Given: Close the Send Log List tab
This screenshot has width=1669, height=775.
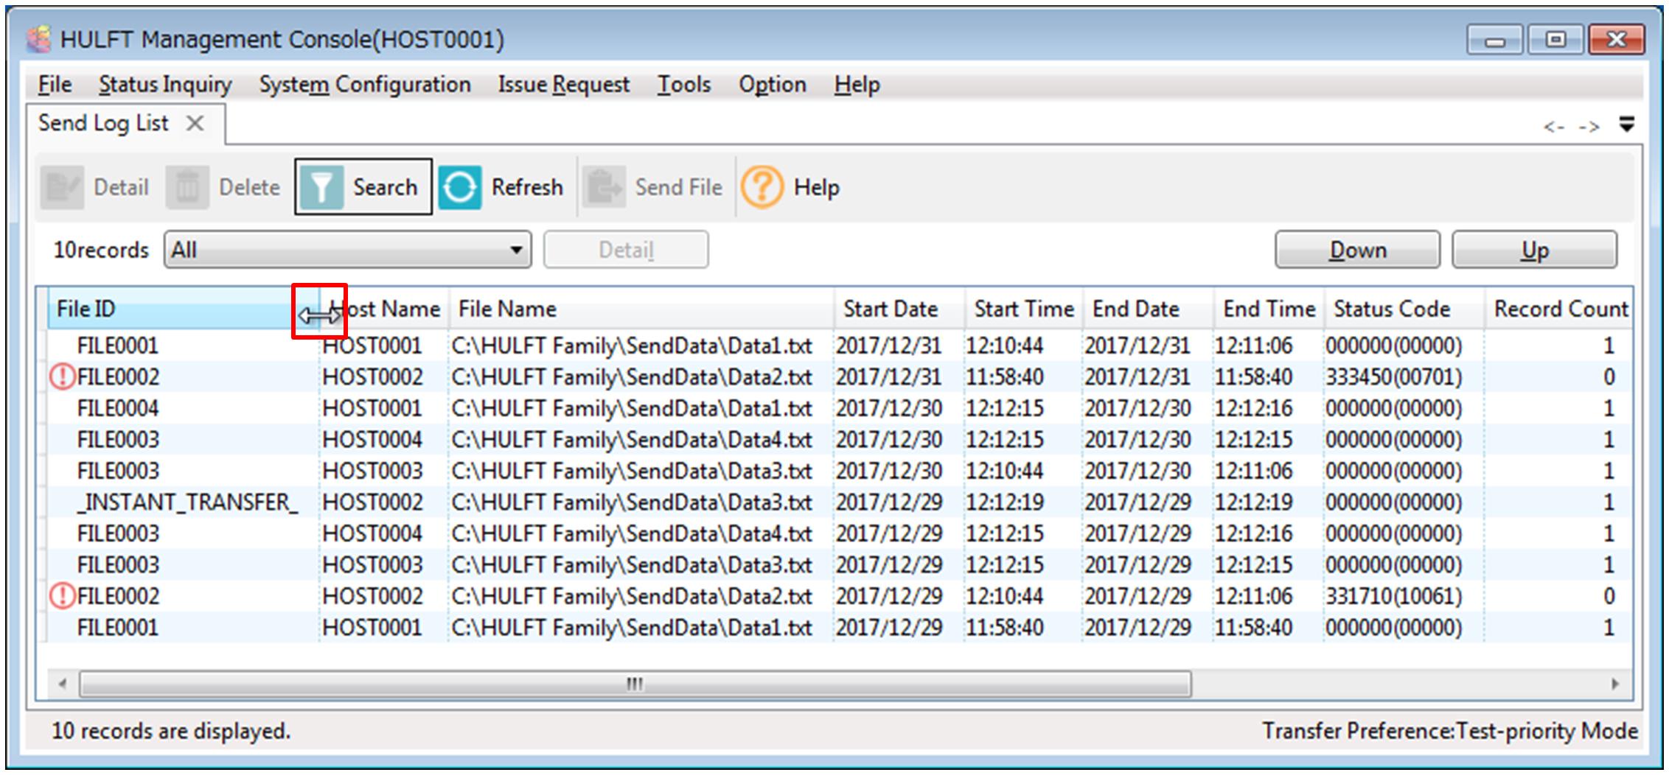Looking at the screenshot, I should click(x=195, y=123).
